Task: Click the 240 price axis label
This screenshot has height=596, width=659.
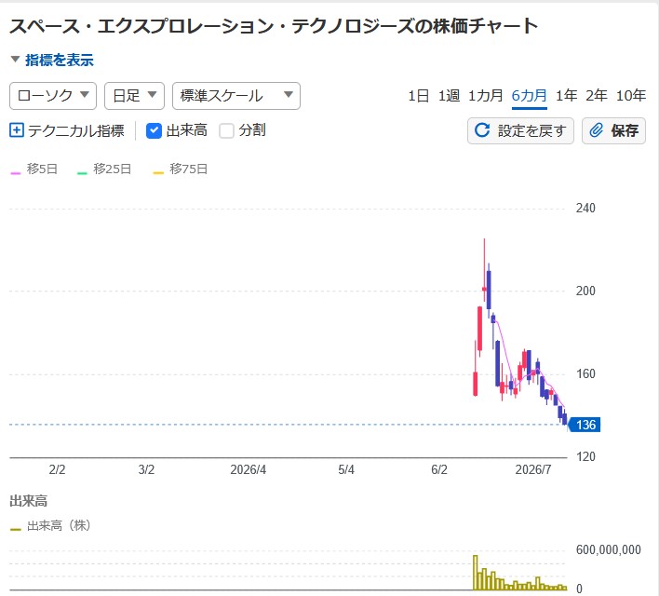Action: (x=585, y=209)
